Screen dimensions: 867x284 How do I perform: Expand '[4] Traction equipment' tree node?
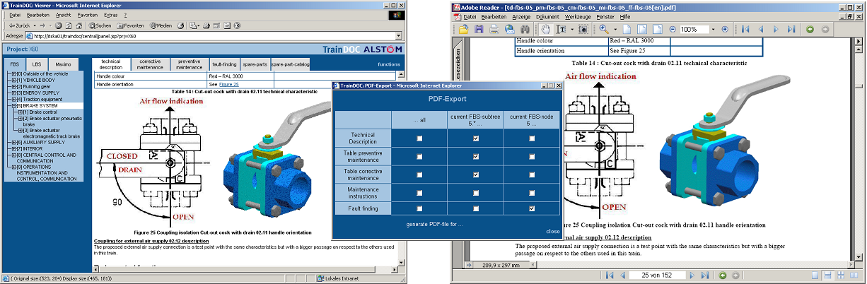(13, 100)
